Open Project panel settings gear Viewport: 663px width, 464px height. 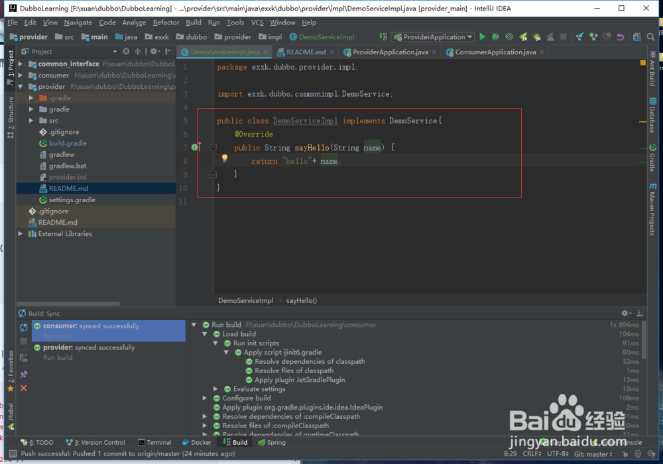(154, 51)
